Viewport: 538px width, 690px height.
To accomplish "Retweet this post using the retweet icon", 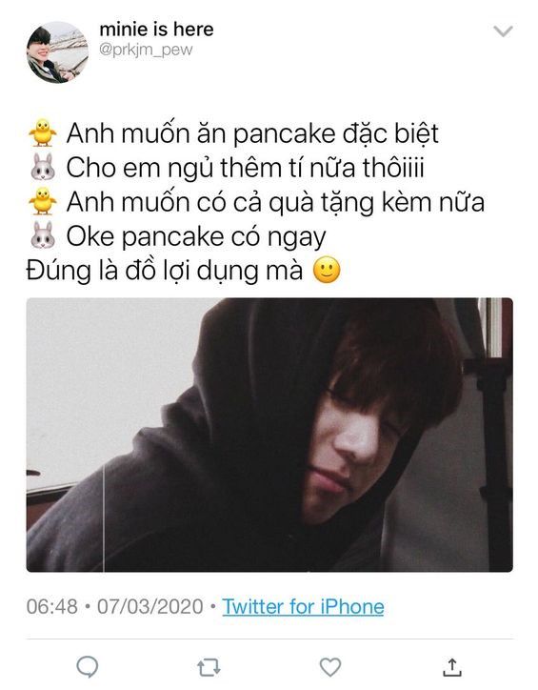I will [x=209, y=667].
